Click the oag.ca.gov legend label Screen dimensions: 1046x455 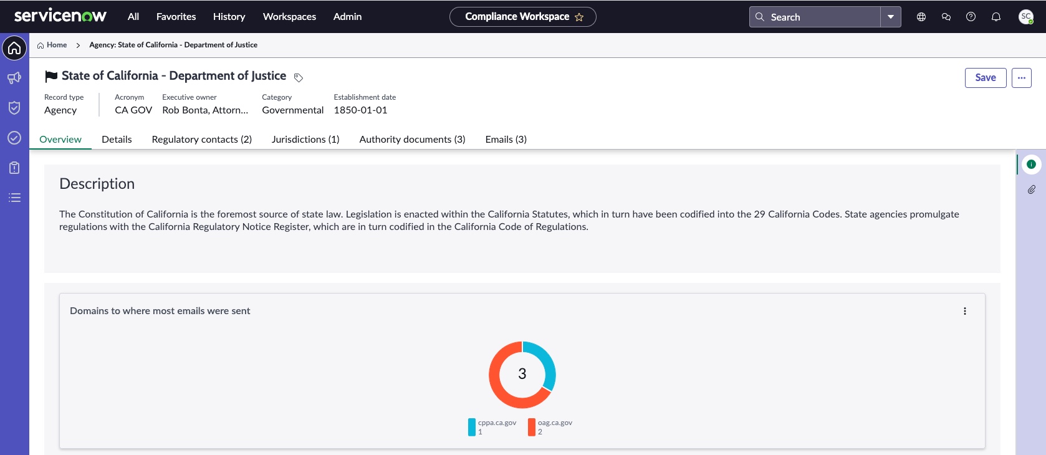(555, 423)
